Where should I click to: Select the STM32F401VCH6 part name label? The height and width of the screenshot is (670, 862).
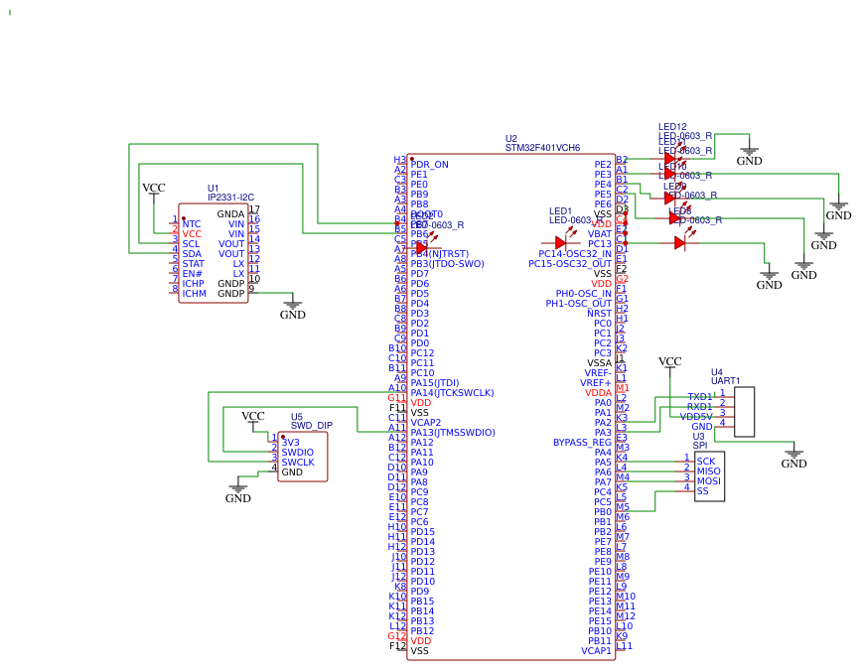542,148
